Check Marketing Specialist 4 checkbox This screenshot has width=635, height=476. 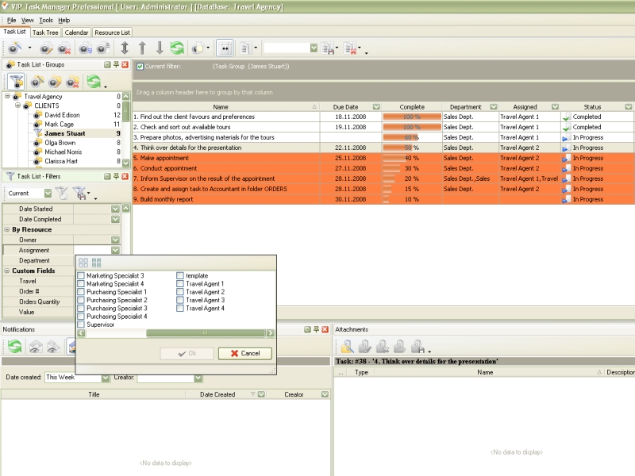[81, 284]
